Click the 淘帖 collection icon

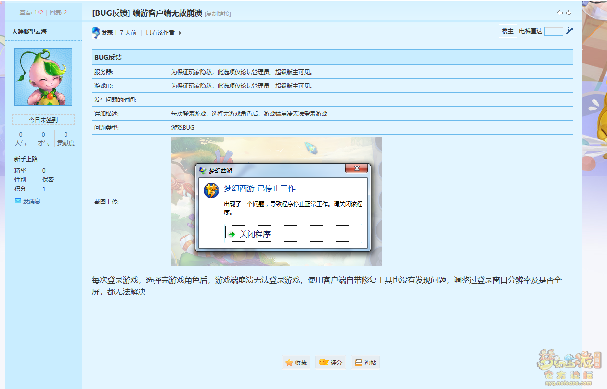click(x=359, y=363)
